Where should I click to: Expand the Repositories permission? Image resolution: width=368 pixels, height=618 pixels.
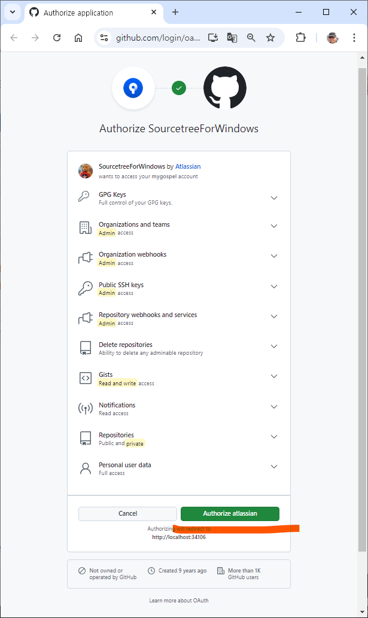(274, 437)
